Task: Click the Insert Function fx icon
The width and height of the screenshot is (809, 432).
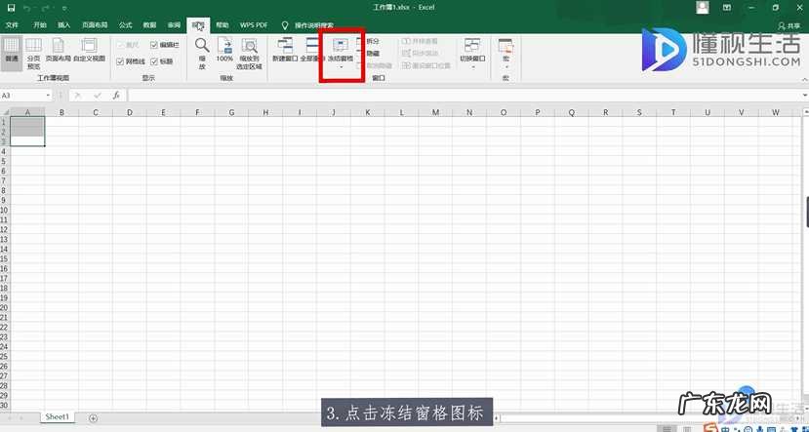Action: click(116, 96)
